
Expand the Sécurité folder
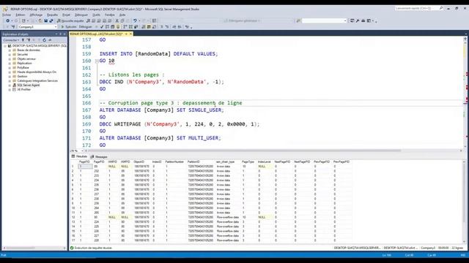10,55
